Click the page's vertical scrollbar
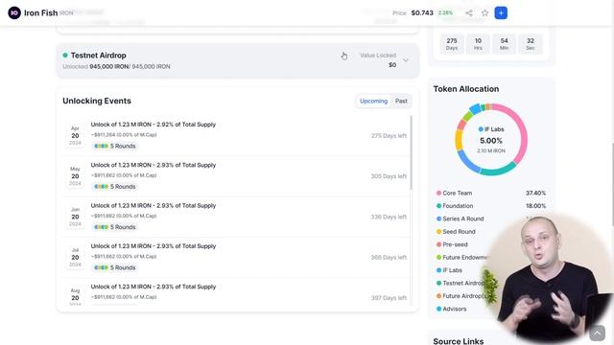Screen dimensions: 614x345 (x=612, y=184)
